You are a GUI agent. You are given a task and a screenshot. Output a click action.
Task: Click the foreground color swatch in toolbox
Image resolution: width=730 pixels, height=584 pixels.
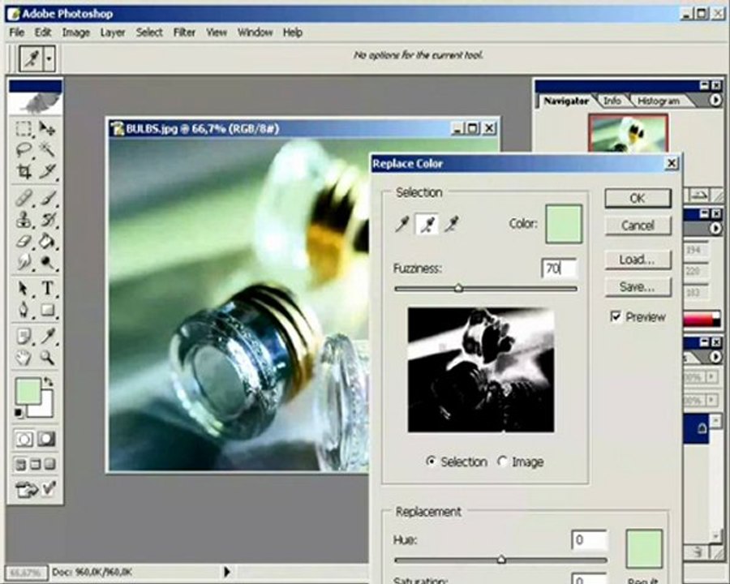pyautogui.click(x=28, y=392)
